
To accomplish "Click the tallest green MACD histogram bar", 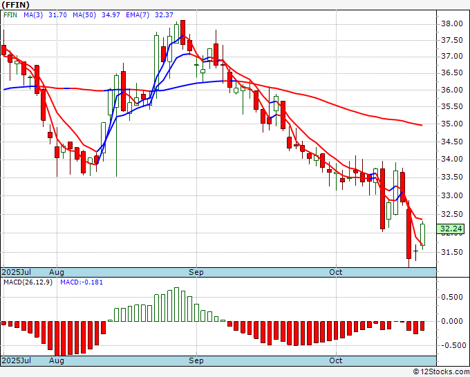I will [x=176, y=304].
